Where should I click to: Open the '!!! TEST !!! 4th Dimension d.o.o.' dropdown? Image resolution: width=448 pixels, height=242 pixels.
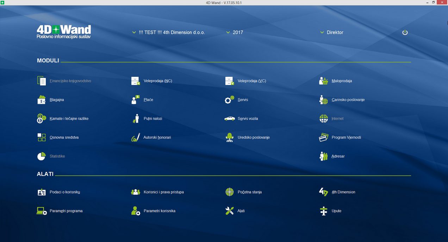[x=172, y=32]
